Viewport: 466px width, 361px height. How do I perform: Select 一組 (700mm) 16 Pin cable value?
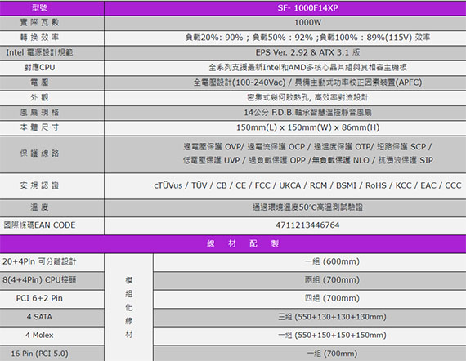pyautogui.click(x=332, y=354)
